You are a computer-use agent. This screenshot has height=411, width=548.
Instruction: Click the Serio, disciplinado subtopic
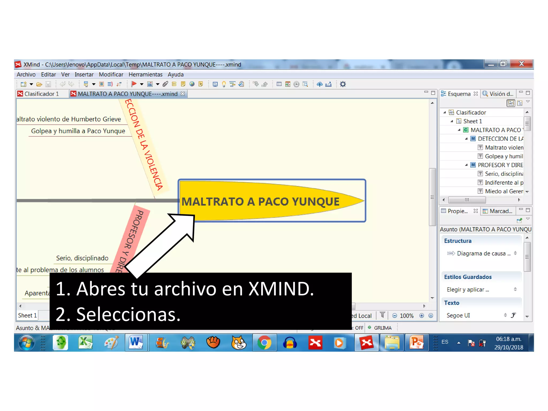pos(82,258)
